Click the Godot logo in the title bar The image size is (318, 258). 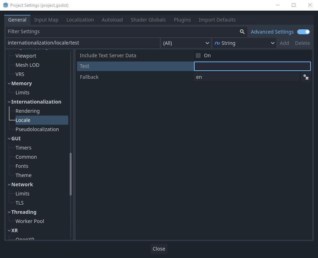6,5
